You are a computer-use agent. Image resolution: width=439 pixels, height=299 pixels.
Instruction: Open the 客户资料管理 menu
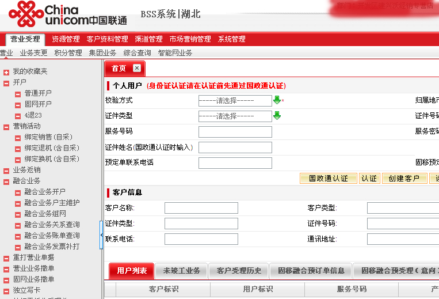pos(107,39)
